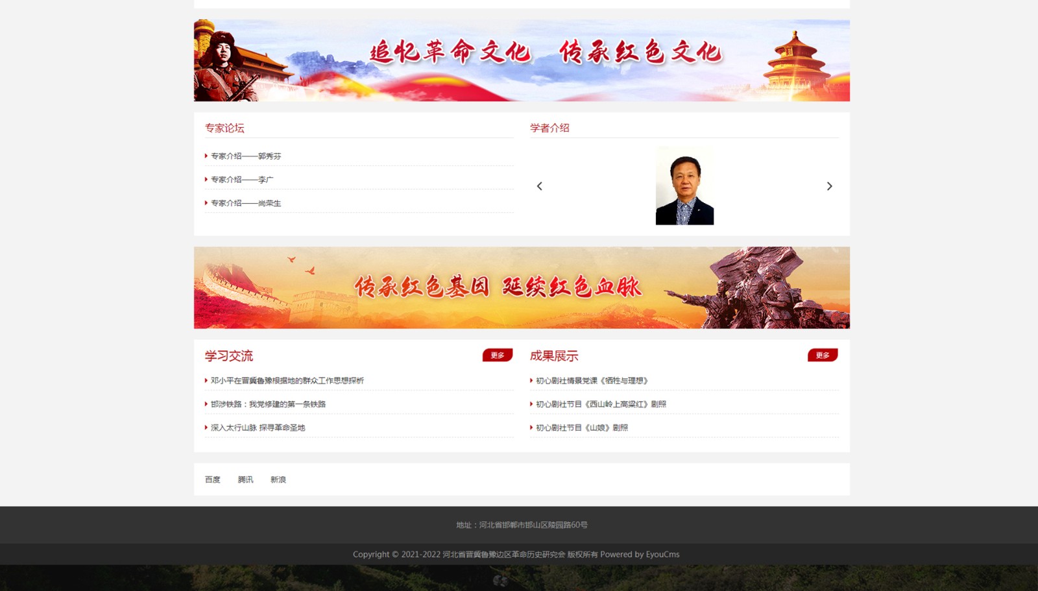This screenshot has width=1038, height=591.
Task: Open the scholar portrait photo
Action: (x=684, y=186)
